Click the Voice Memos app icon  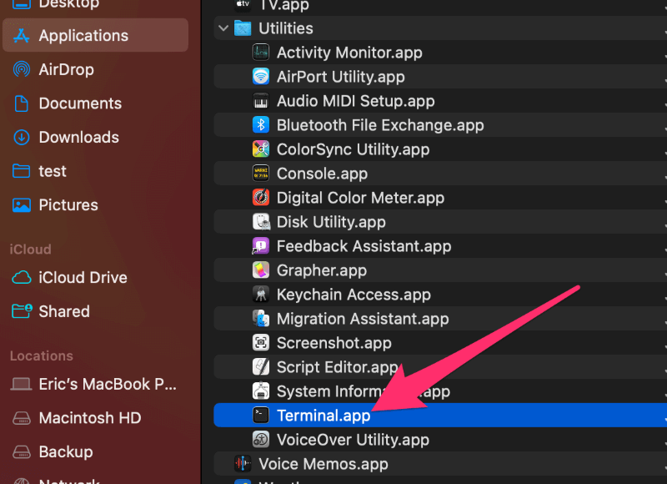pos(243,464)
